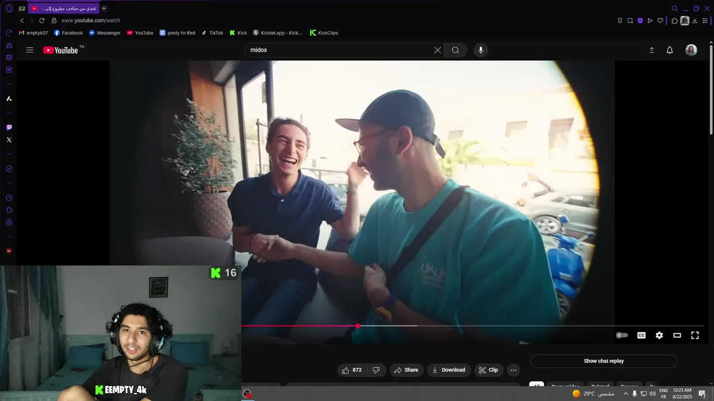Toggle closed captions CC
This screenshot has width=714, height=401.
click(641, 335)
